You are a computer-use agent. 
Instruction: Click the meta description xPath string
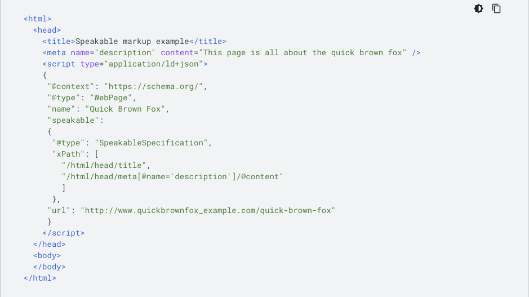point(172,176)
